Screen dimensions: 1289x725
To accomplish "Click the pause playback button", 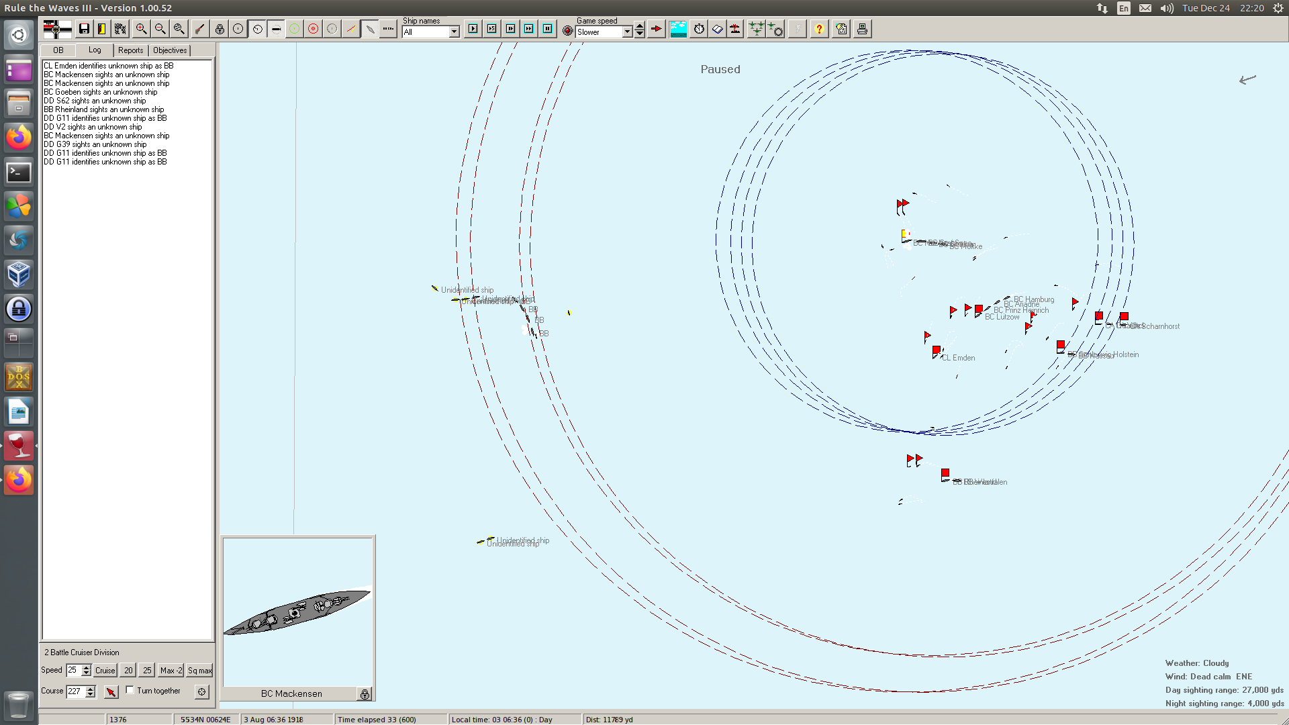I will click(x=548, y=29).
